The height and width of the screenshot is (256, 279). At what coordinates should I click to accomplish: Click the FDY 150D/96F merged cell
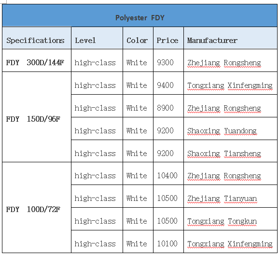pos(37,117)
